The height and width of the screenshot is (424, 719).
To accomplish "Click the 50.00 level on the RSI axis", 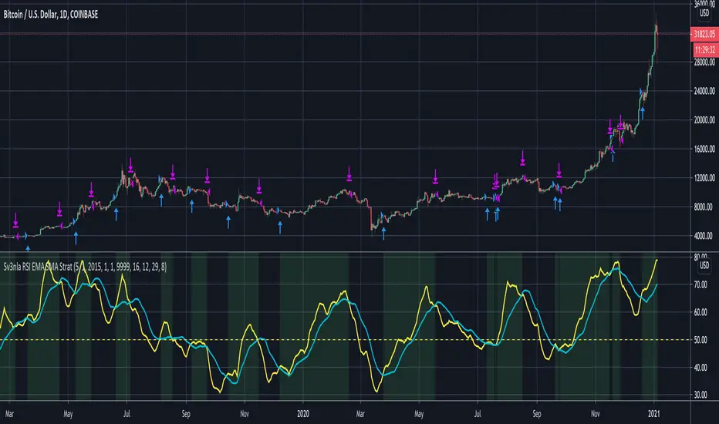I will 700,340.
